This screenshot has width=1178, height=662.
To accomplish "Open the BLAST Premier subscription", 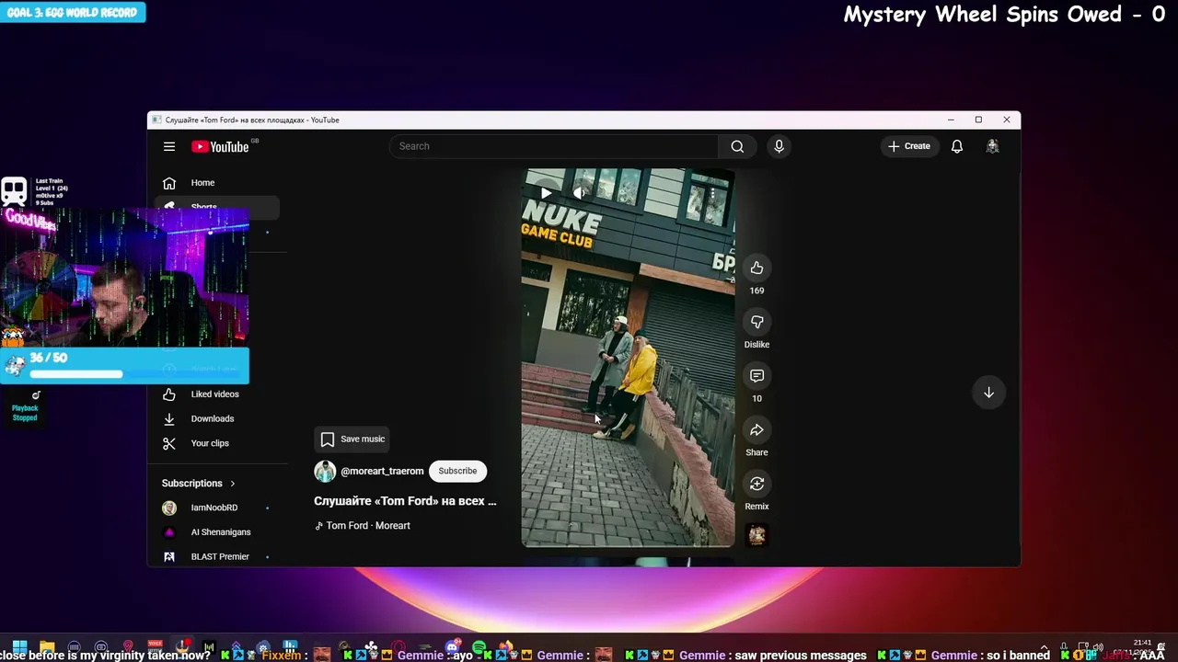I will click(217, 556).
